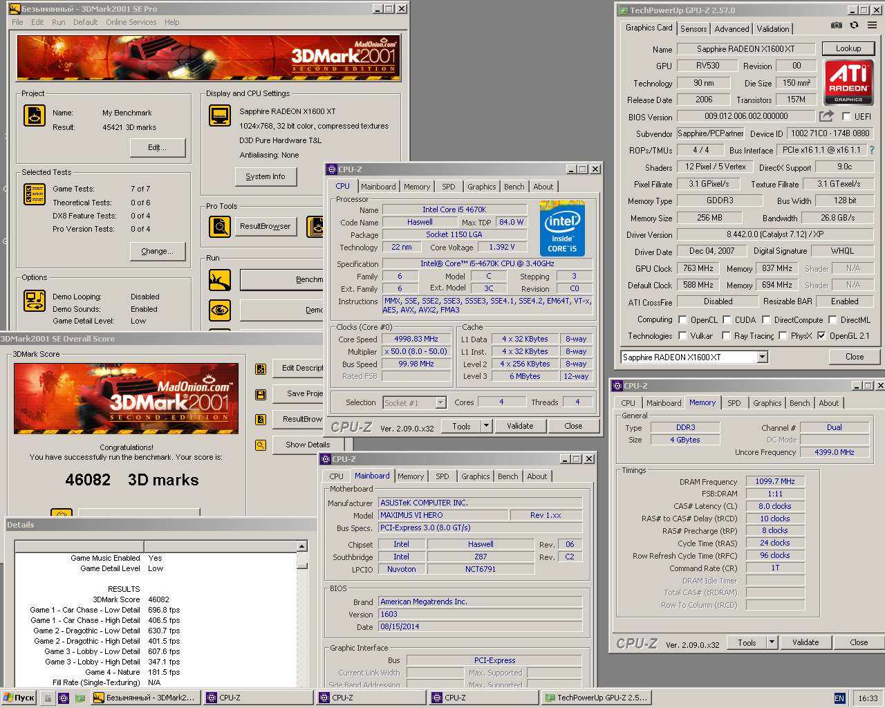The width and height of the screenshot is (885, 708).
Task: Click the Intel Core i5 logo in CPU-Z
Action: (562, 228)
